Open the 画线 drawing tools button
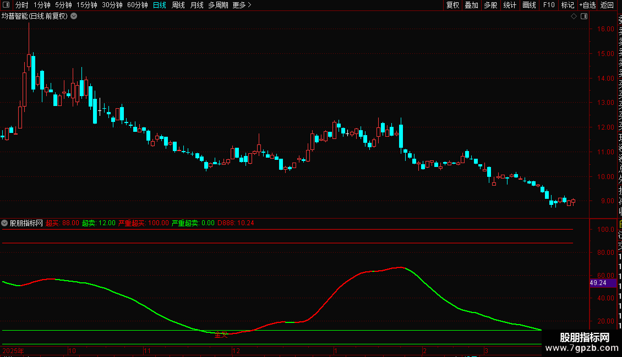This screenshot has height=357, width=622. tap(529, 5)
